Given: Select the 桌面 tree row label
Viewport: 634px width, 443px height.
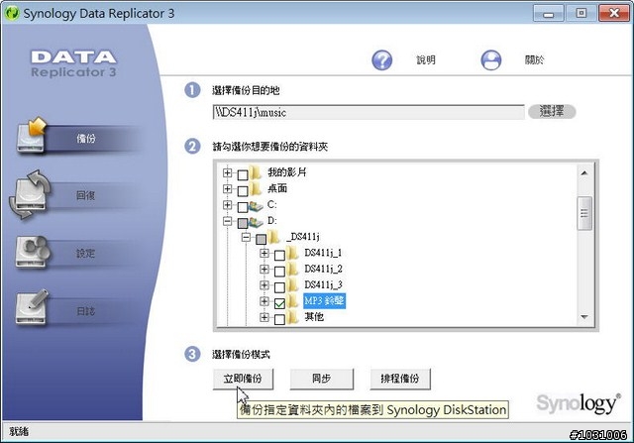Looking at the screenshot, I should click(277, 188).
